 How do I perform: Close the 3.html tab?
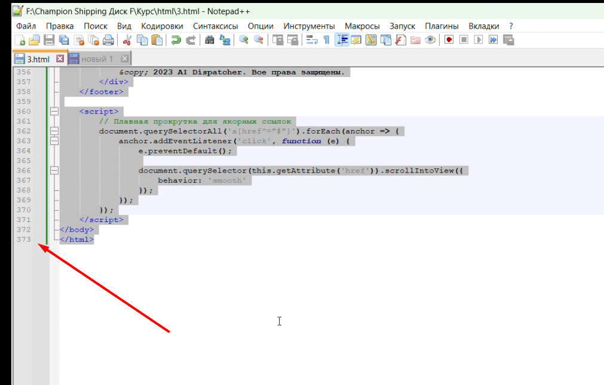click(60, 58)
